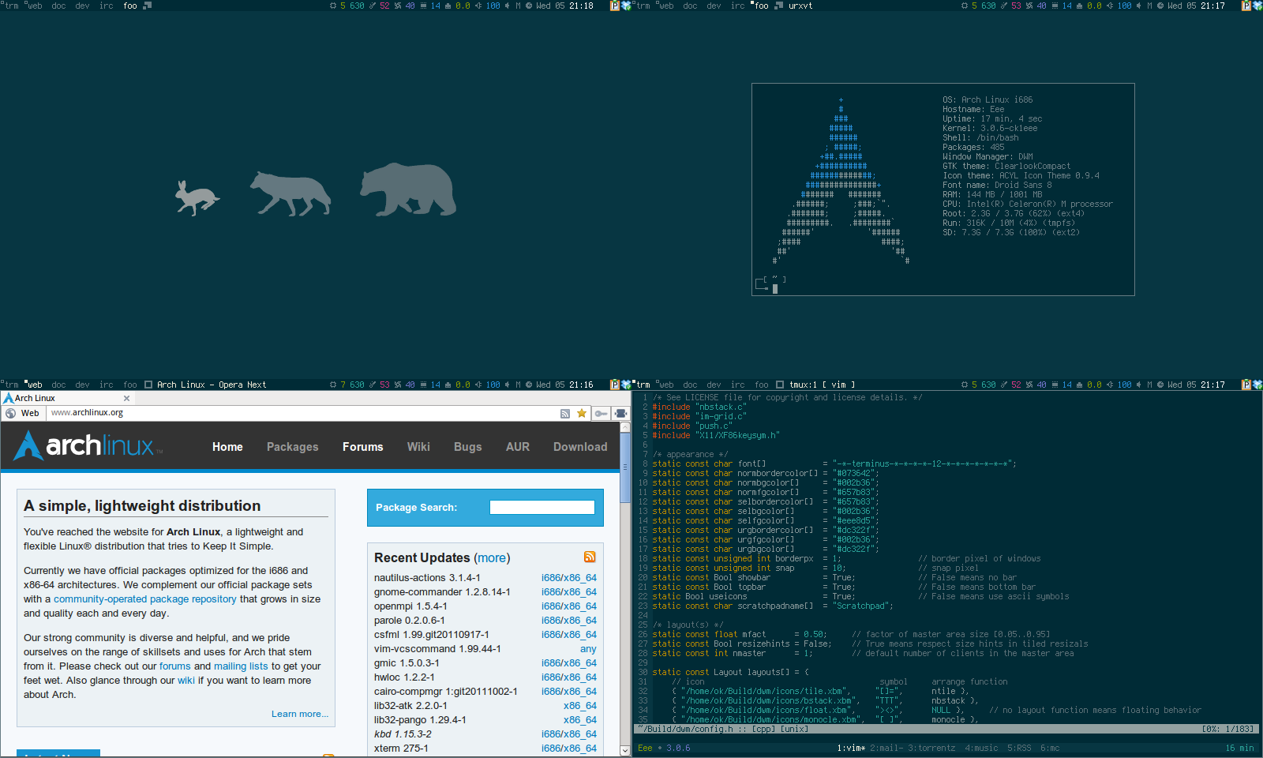Click the rightmost dark toolbar icon beside the key

(620, 413)
